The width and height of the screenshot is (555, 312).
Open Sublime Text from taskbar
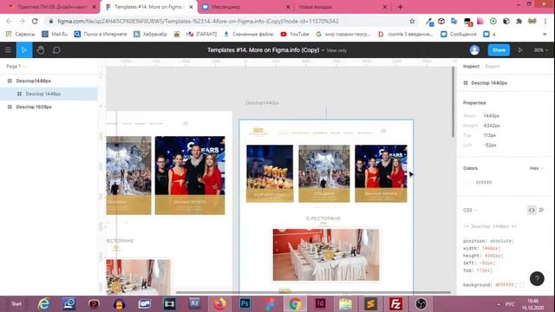370,304
